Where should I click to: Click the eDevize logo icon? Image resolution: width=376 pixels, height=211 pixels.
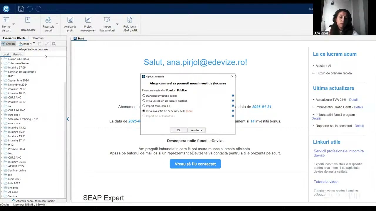click(x=6, y=9)
